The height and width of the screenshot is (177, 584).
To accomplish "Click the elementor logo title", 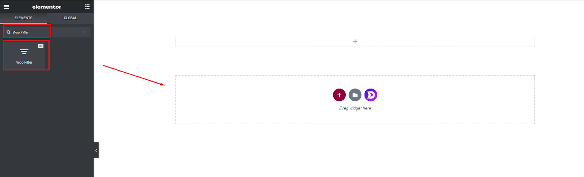I will click(x=47, y=7).
